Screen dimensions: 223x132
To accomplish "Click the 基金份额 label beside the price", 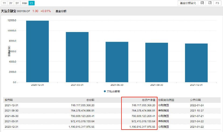I will [61, 11].
